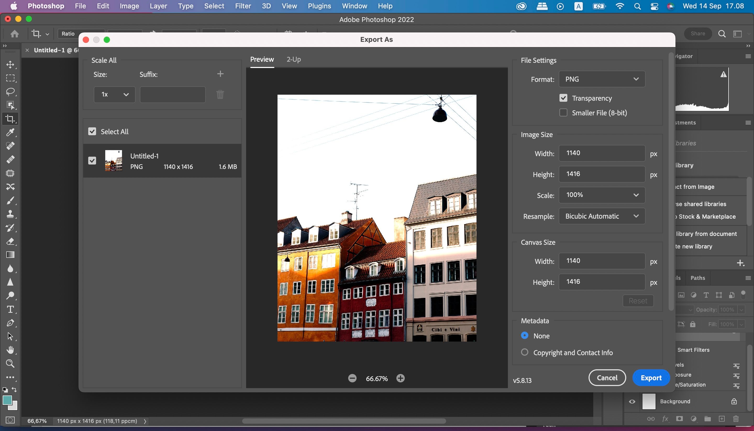754x431 pixels.
Task: Click the Export button to save file
Action: pos(651,378)
